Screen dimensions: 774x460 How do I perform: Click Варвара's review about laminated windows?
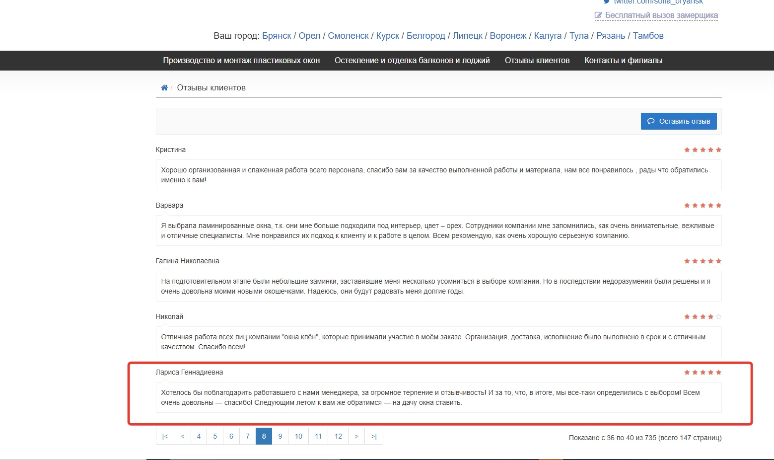pyautogui.click(x=438, y=230)
